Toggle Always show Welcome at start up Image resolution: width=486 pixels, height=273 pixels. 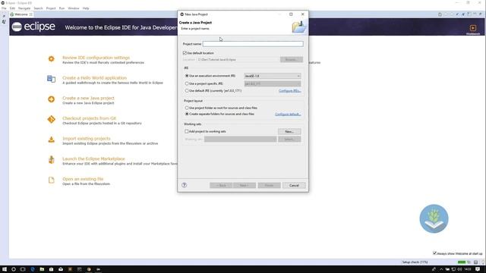(x=435, y=253)
